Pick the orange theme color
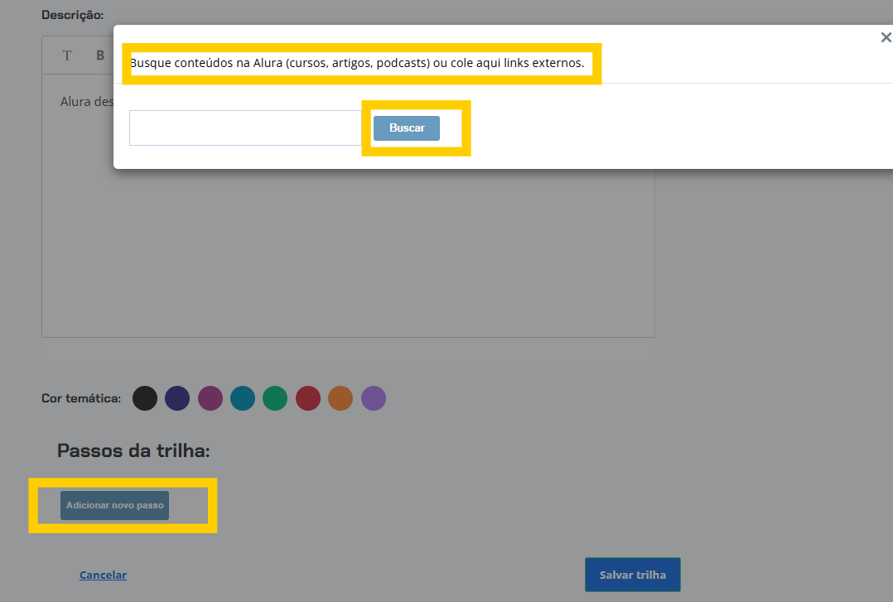The height and width of the screenshot is (602, 893). [x=340, y=398]
